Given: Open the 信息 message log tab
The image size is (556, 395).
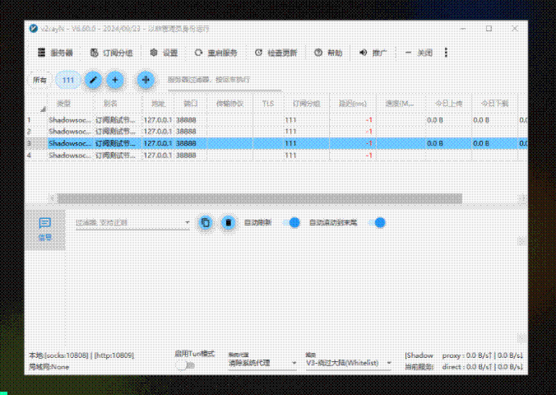Looking at the screenshot, I should pyautogui.click(x=45, y=230).
